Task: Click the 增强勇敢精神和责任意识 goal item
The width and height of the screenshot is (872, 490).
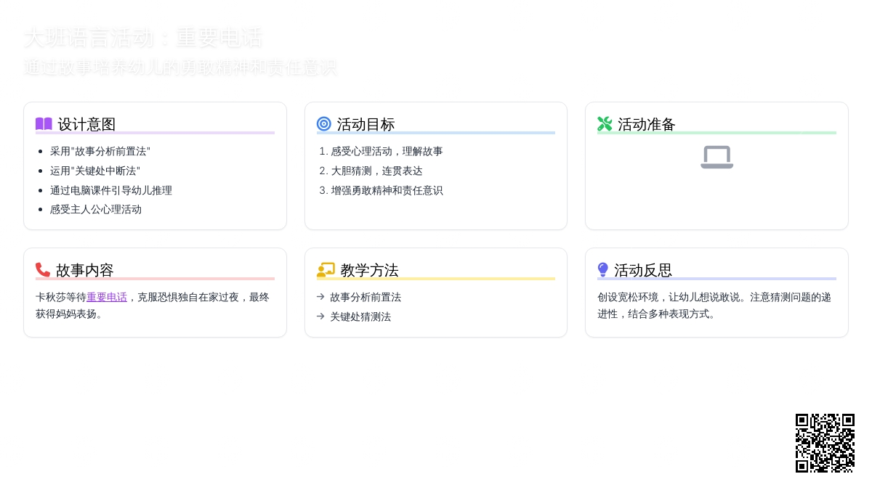Action: click(x=387, y=190)
